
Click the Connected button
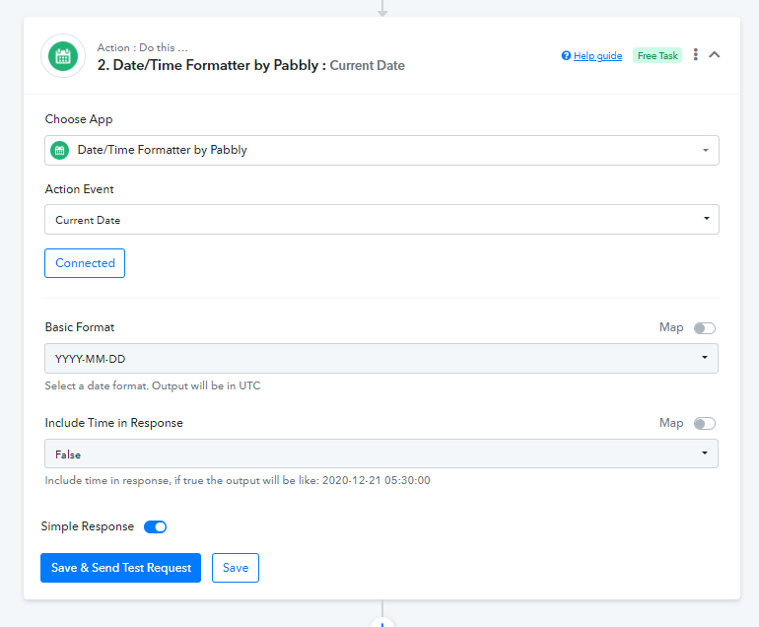[85, 263]
